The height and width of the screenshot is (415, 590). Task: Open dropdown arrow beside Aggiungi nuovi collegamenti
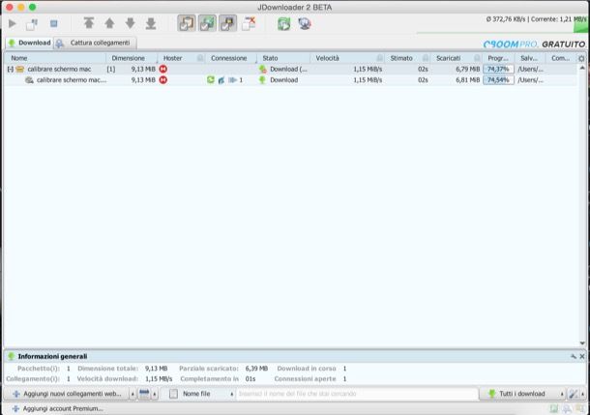tap(133, 395)
